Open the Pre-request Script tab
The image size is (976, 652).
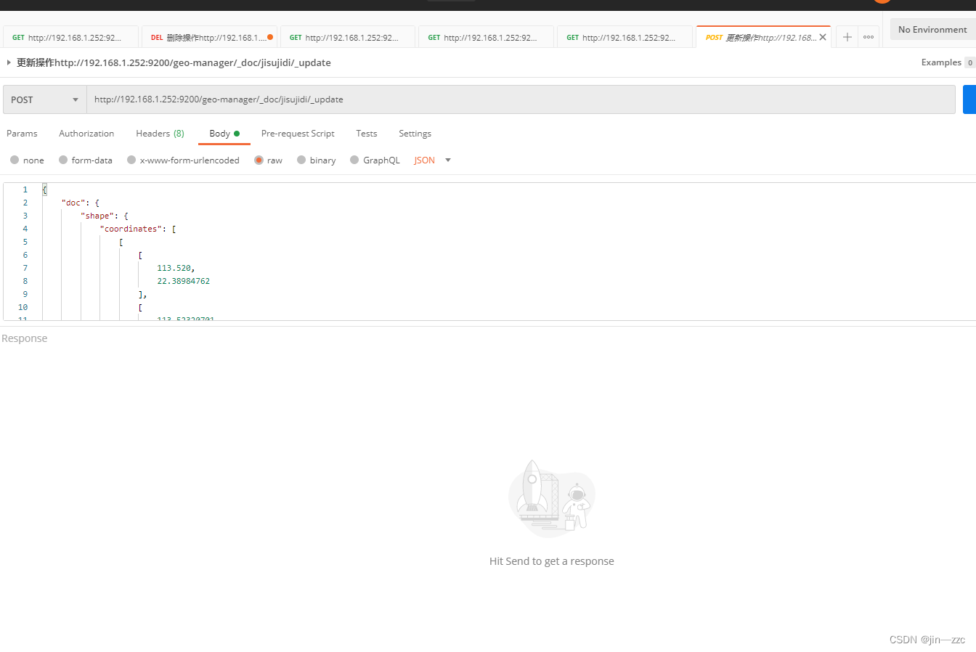pyautogui.click(x=298, y=134)
